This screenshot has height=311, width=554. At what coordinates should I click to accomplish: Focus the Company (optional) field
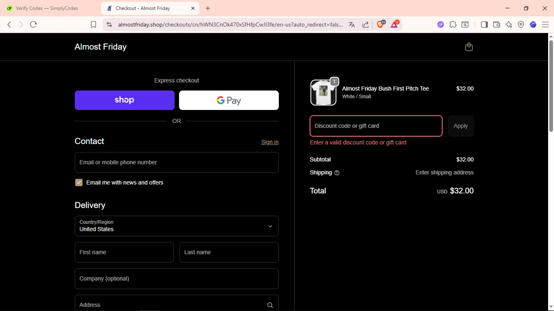pos(177,279)
